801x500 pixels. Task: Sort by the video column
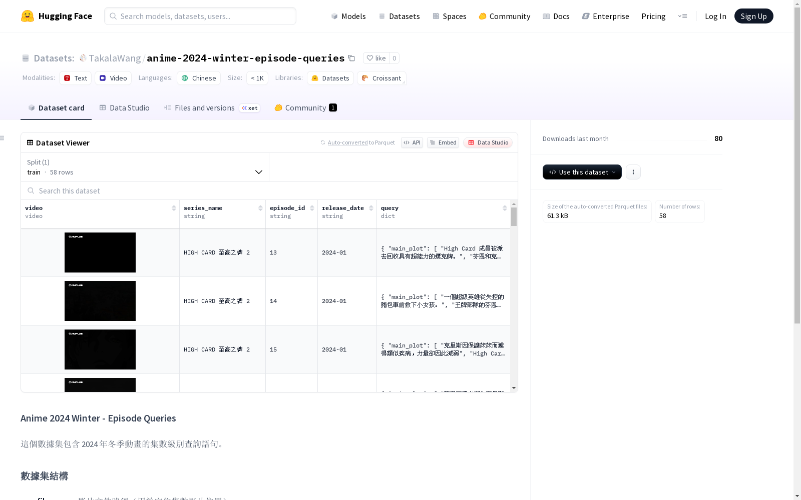(174, 208)
